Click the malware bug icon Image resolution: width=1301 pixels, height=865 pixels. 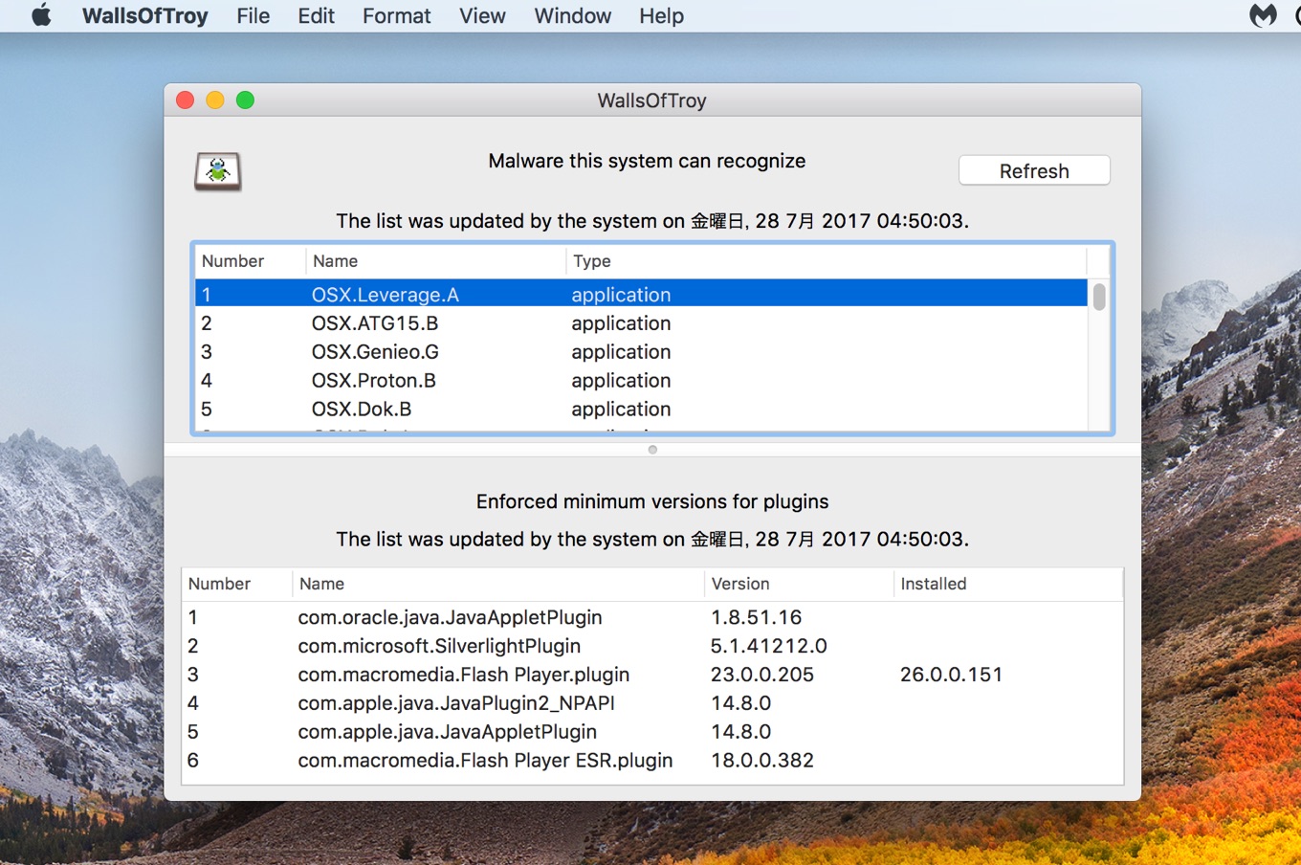pyautogui.click(x=218, y=169)
